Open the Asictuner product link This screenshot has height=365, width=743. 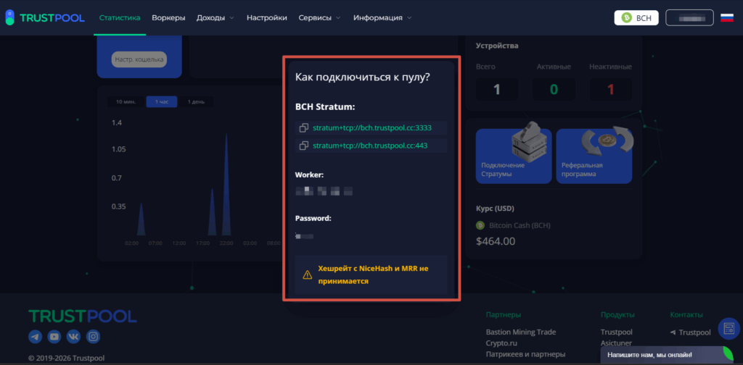point(616,343)
